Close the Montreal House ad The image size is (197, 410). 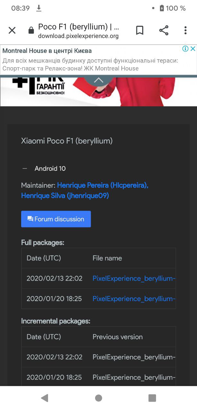tap(193, 49)
